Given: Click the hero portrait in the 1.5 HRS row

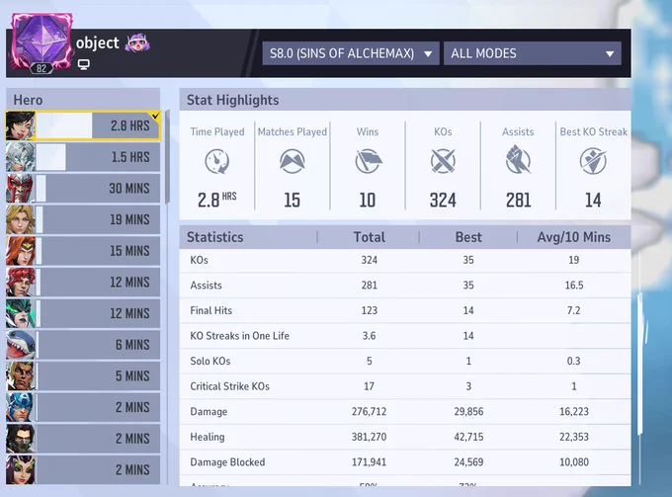Looking at the screenshot, I should [21, 157].
